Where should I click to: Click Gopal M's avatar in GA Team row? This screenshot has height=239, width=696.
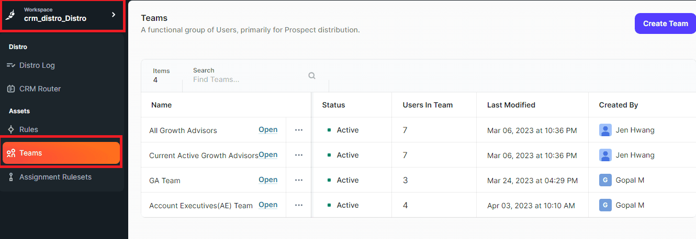pyautogui.click(x=605, y=180)
